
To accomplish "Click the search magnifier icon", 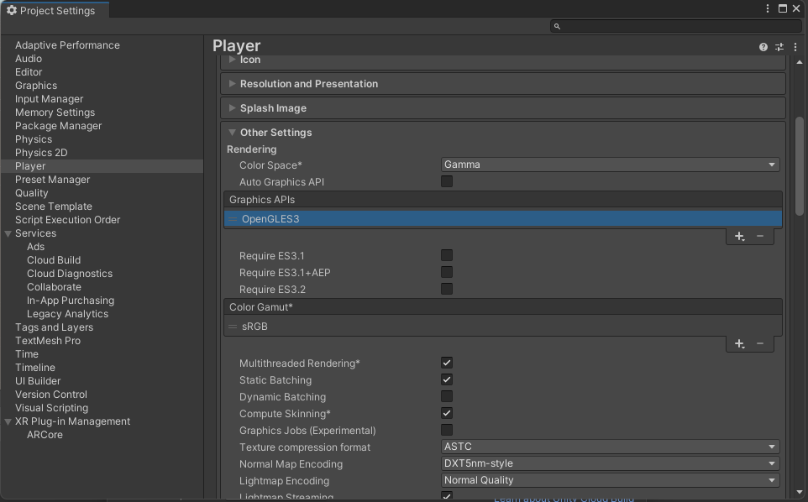I will tap(557, 26).
